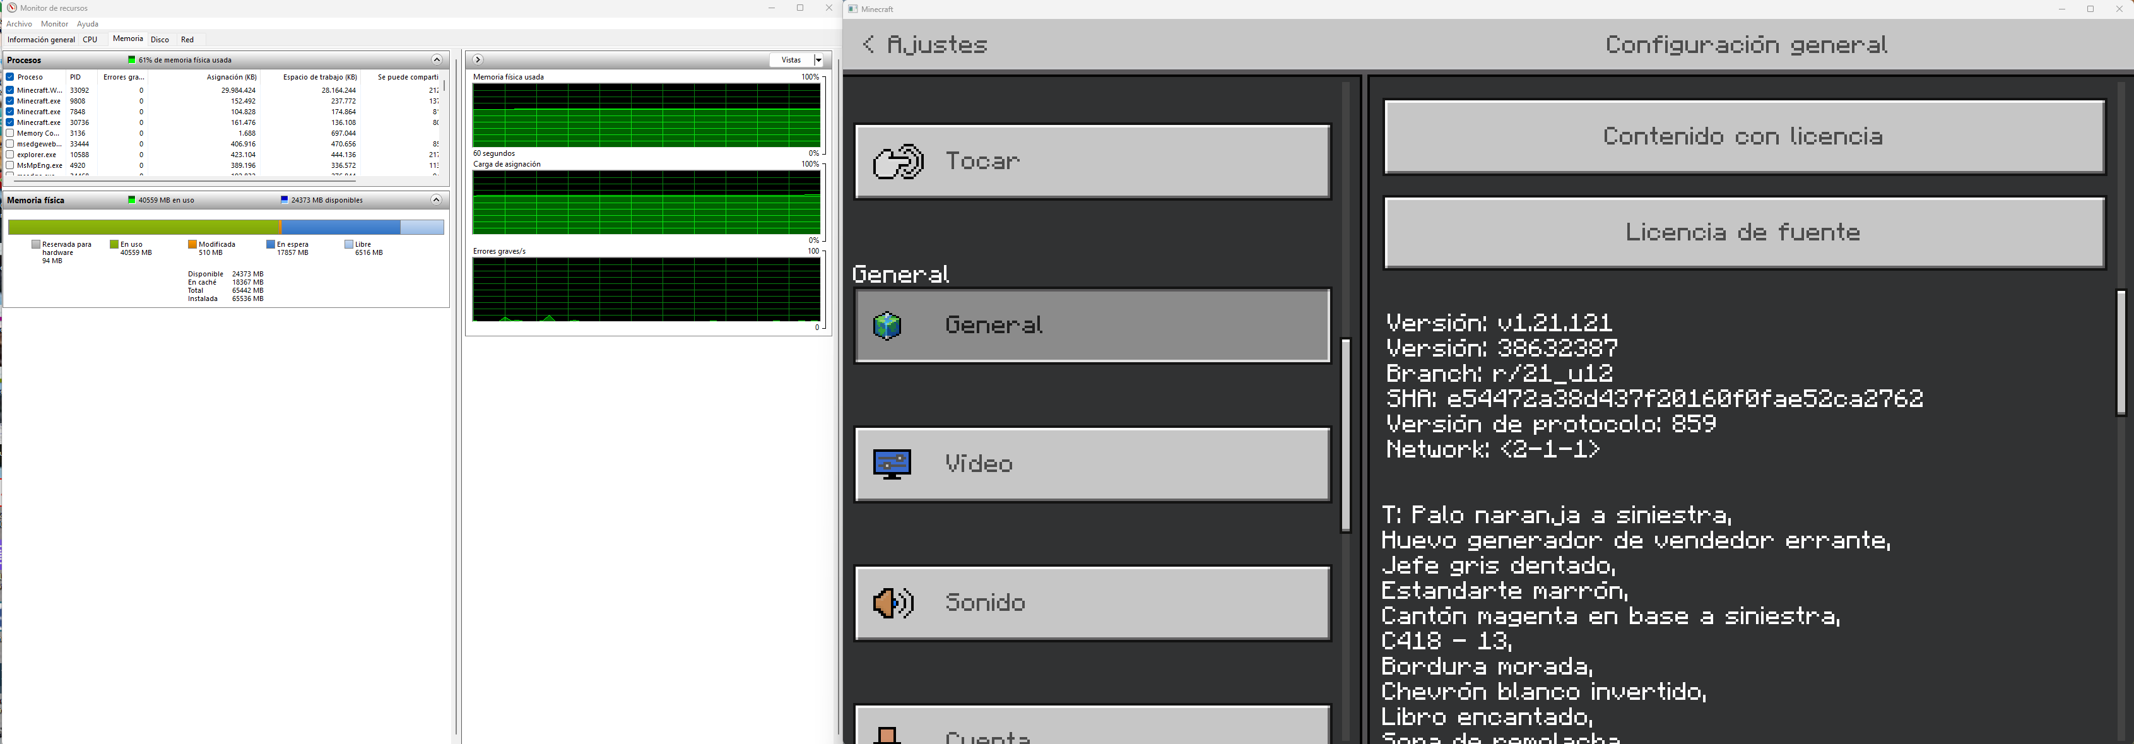The image size is (2134, 744).
Task: Toggle the Proceso select-all header checkbox
Action: (x=10, y=77)
